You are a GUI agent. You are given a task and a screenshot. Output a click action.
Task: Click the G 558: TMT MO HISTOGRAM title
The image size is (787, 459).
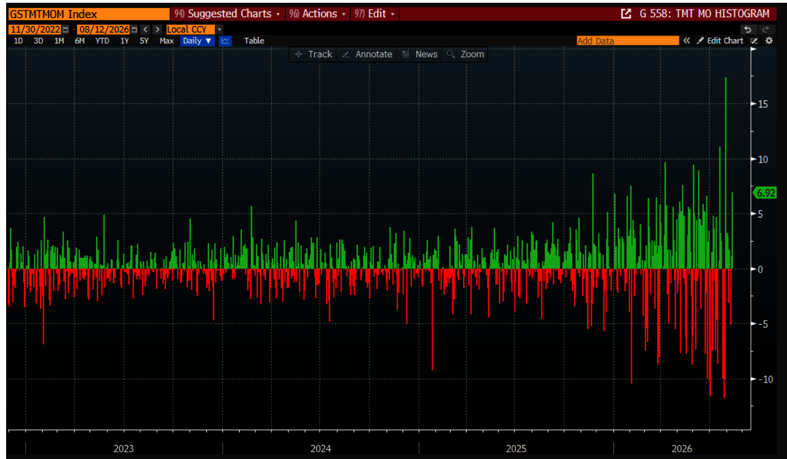[705, 14]
